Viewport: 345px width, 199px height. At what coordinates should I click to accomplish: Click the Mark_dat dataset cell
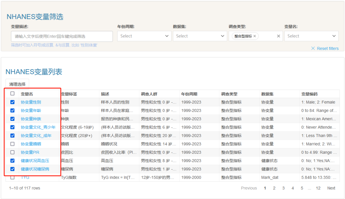(270, 177)
